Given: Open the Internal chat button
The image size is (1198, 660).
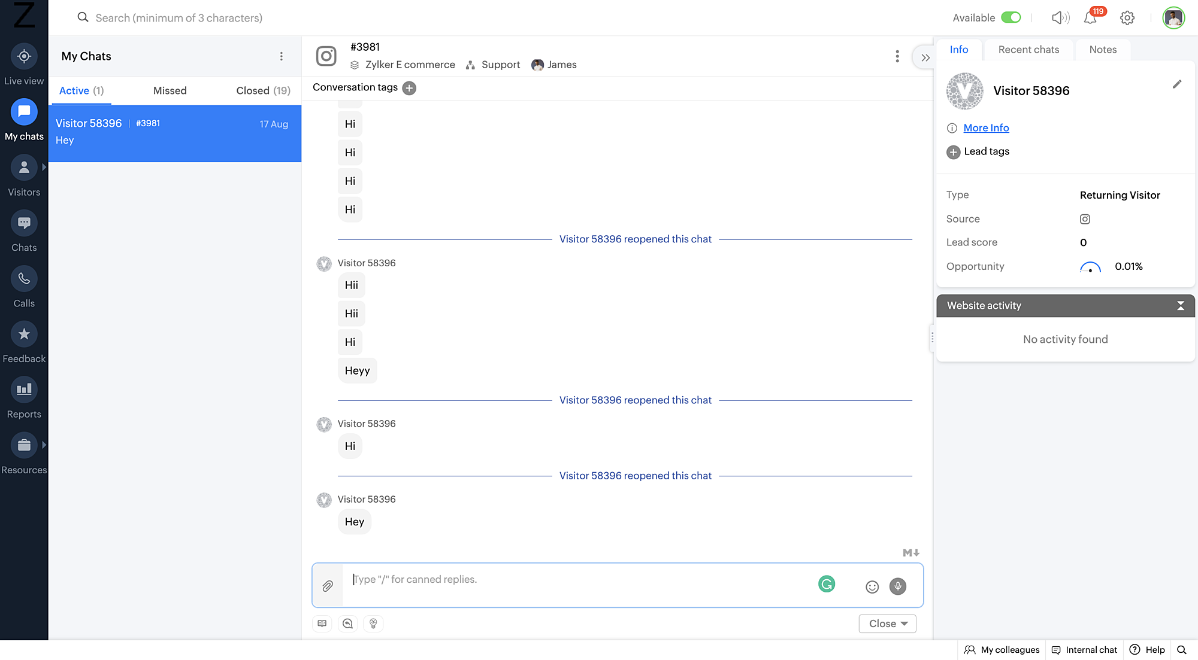Looking at the screenshot, I should coord(1085,650).
